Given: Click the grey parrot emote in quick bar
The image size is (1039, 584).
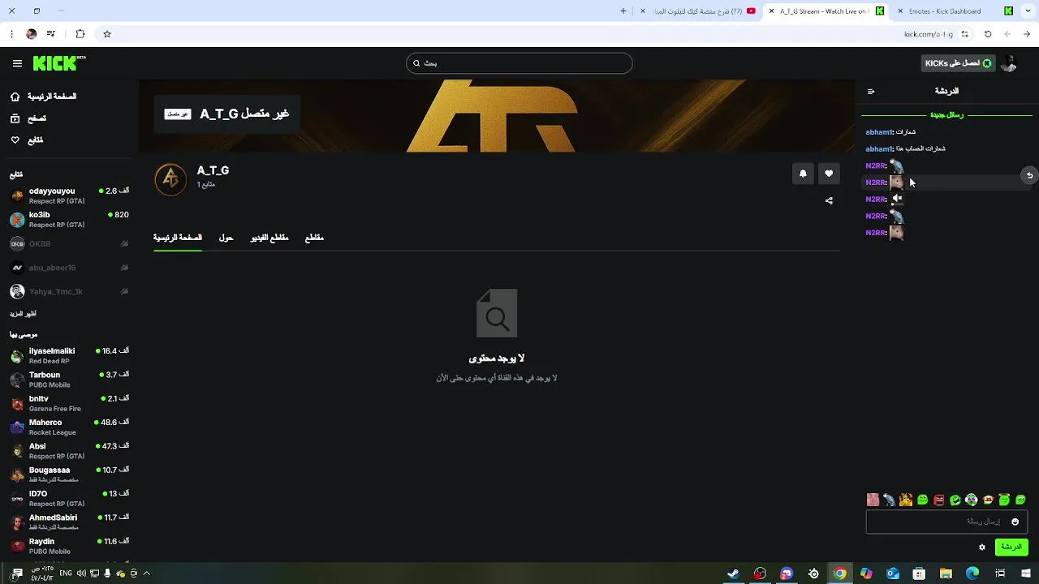Looking at the screenshot, I should point(890,500).
